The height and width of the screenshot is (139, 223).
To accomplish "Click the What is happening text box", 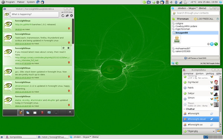I will point(35,14).
